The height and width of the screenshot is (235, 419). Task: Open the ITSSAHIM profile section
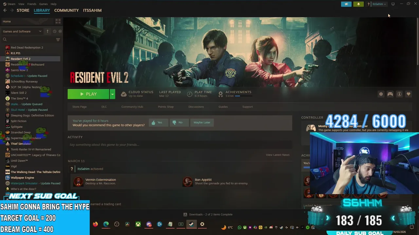[92, 10]
